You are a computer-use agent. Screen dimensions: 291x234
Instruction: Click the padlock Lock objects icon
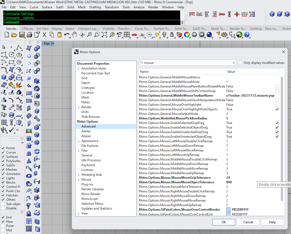[x=172, y=35]
